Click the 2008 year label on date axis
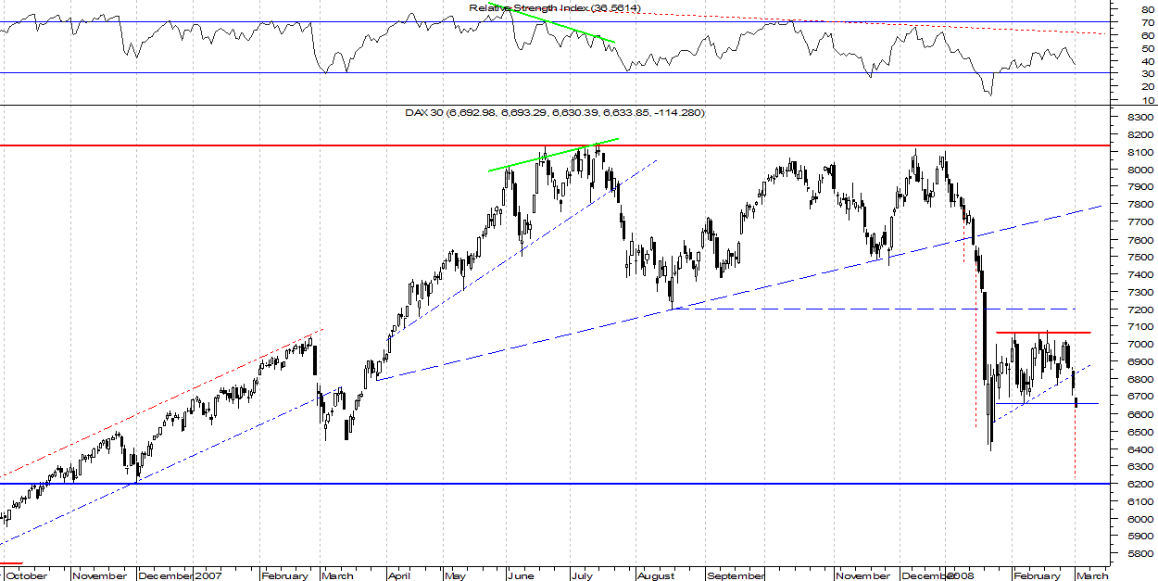The image size is (1158, 581). click(x=962, y=575)
